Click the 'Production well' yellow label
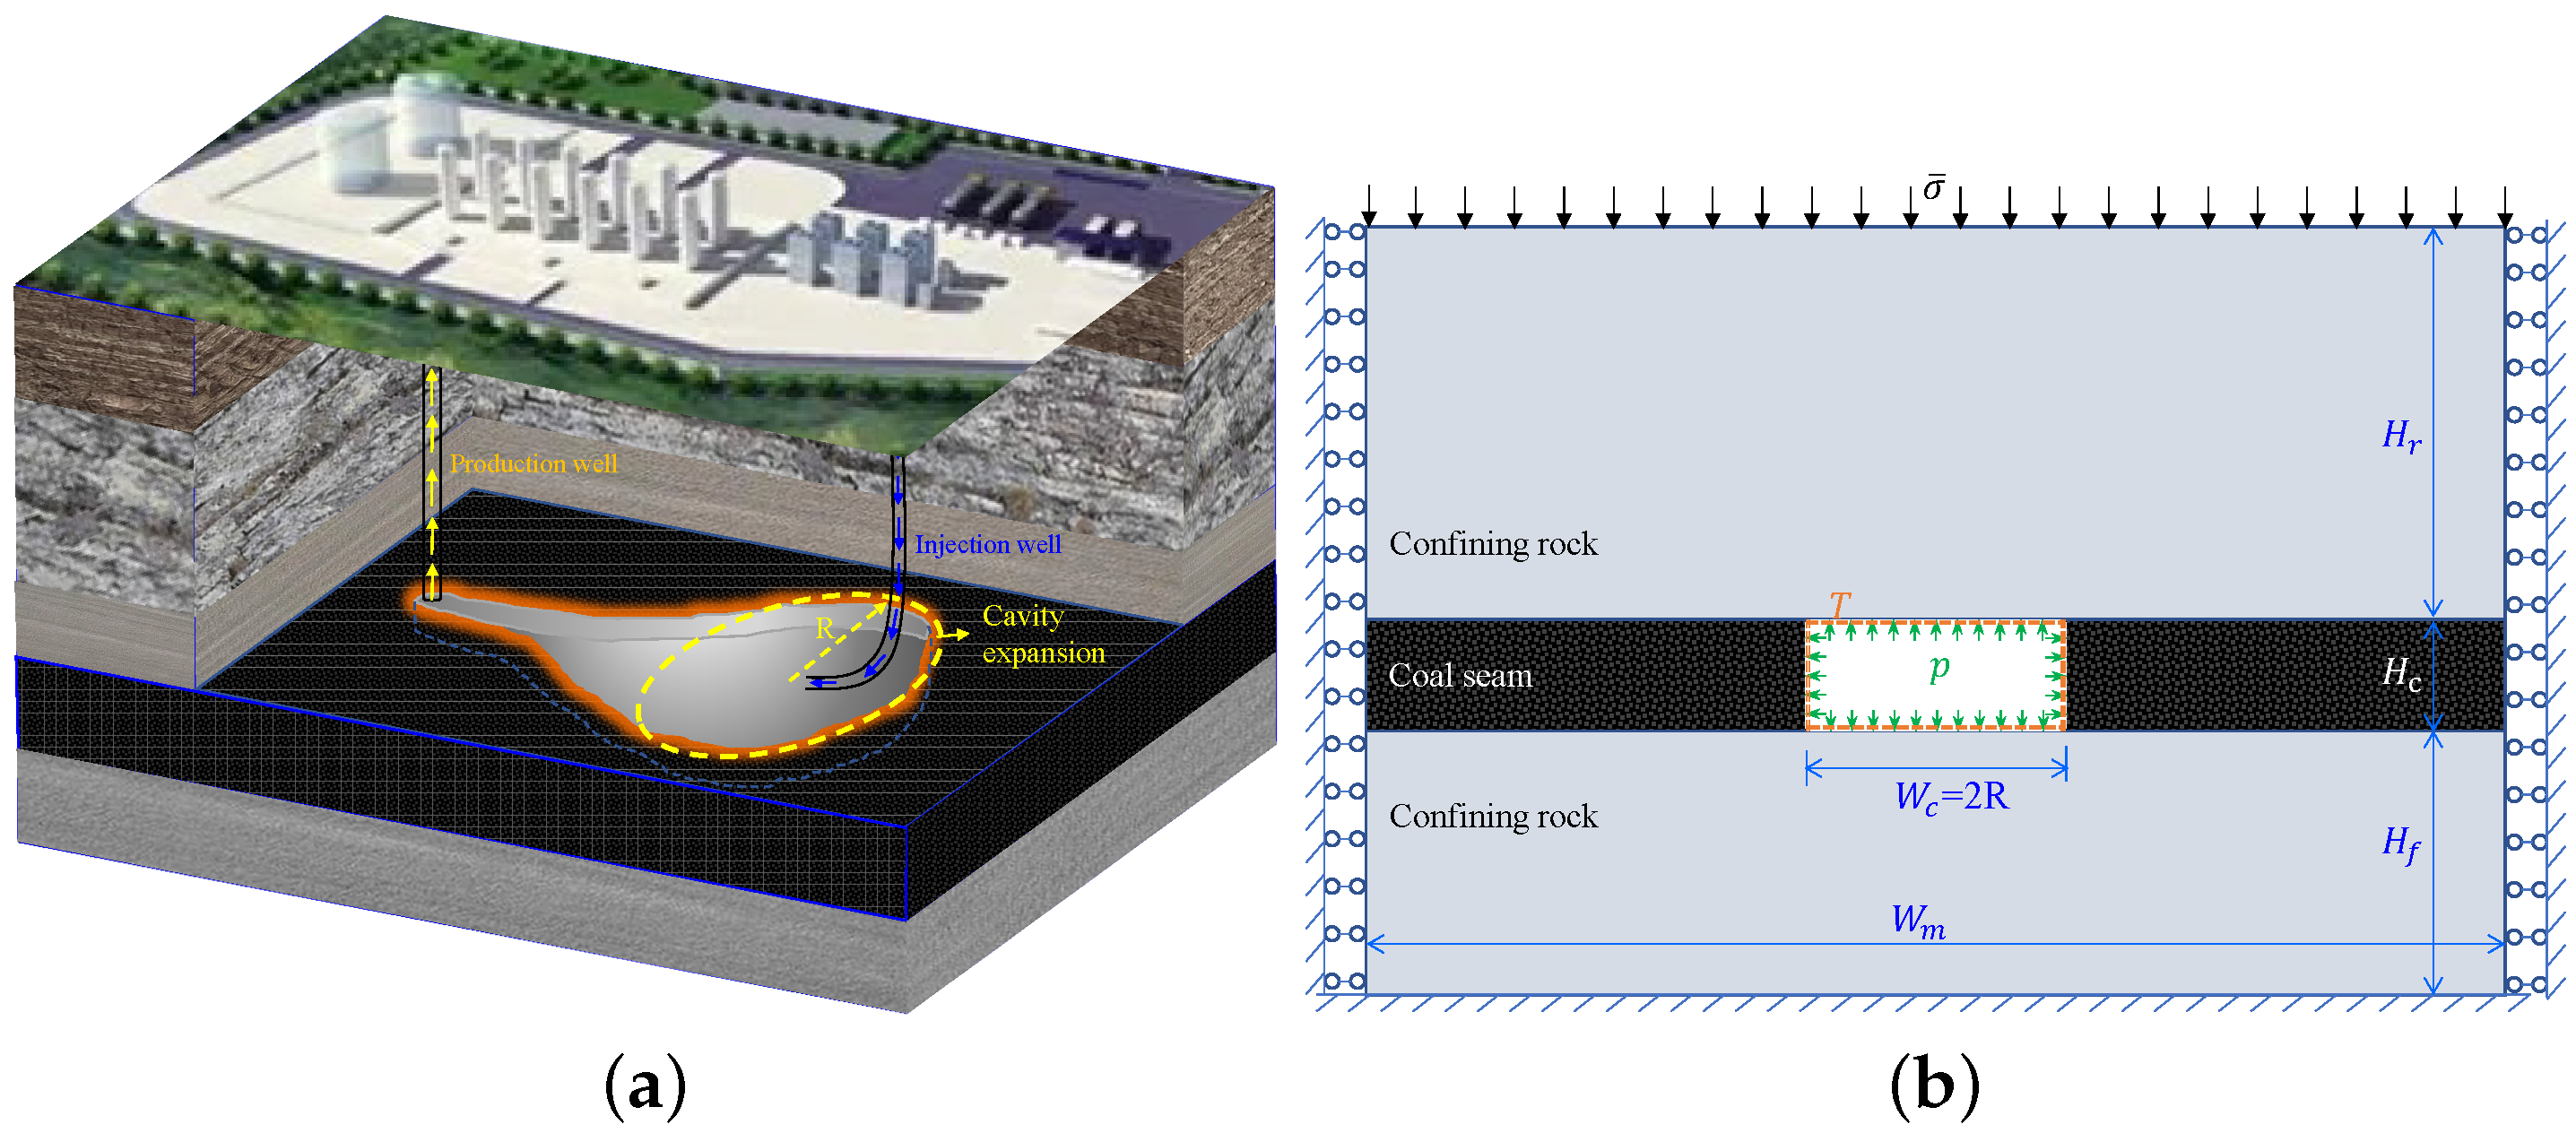Screen dimensions: 2576x1133 (x=533, y=463)
